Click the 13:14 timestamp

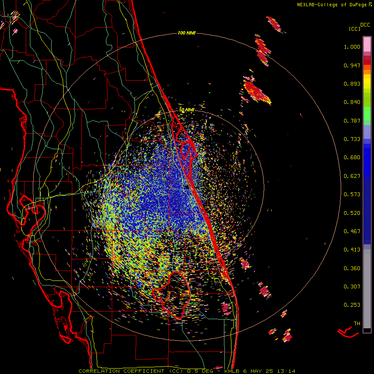pos(286,371)
